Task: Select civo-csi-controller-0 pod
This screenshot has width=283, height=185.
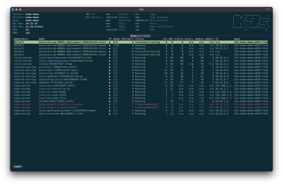Action: 141,89
